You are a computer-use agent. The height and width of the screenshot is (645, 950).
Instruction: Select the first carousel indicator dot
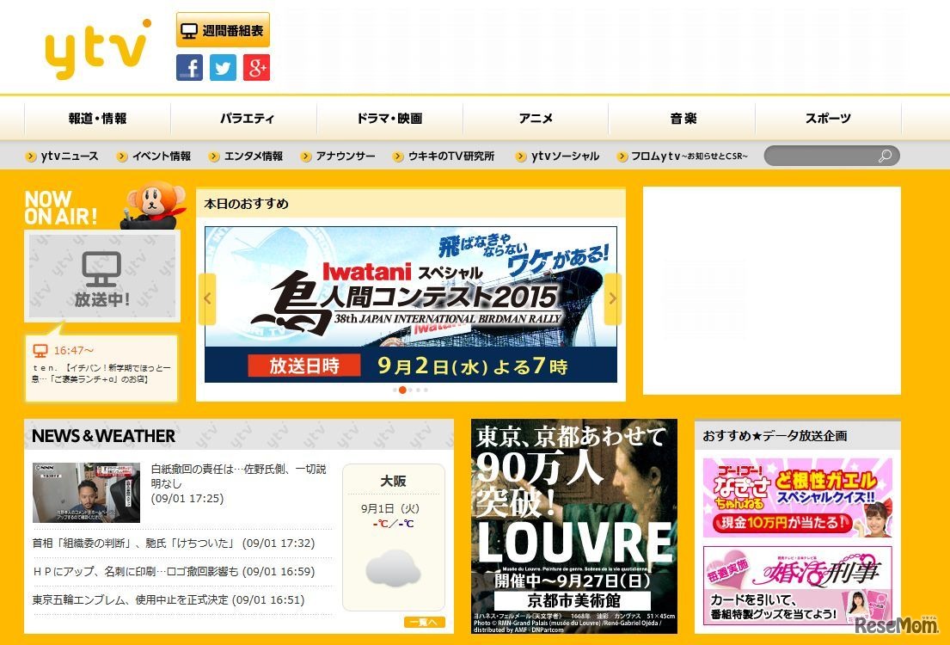395,390
